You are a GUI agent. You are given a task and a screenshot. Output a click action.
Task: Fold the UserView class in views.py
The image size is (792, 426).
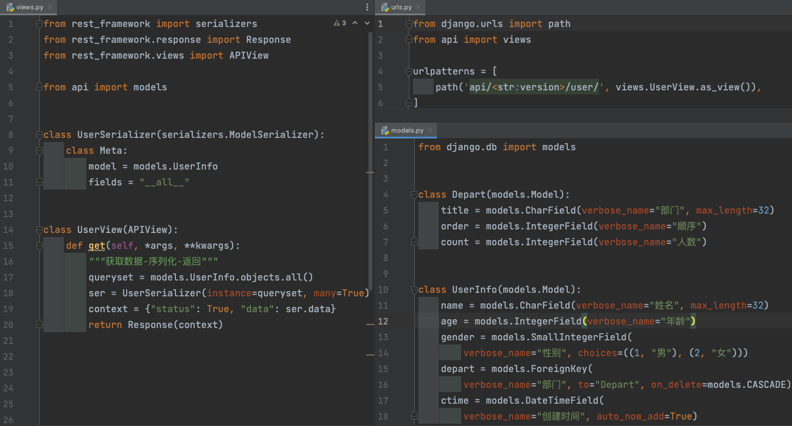39,230
